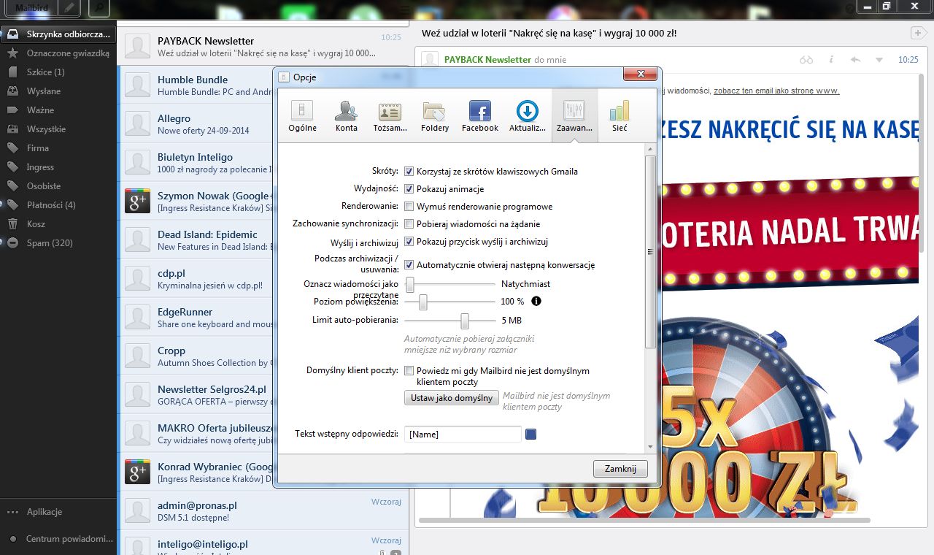
Task: Switch to the Zaawansowane options tab
Action: 574,116
